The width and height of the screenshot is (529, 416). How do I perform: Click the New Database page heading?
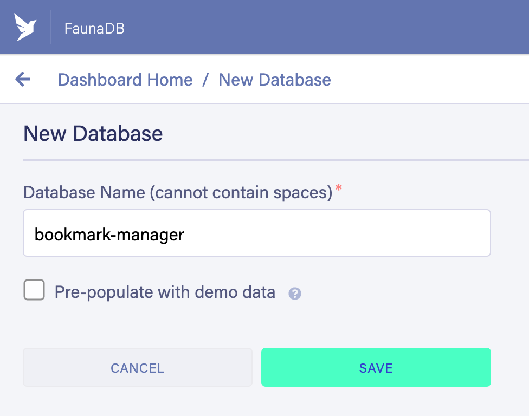(x=93, y=133)
